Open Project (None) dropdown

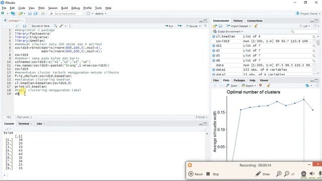[307, 14]
